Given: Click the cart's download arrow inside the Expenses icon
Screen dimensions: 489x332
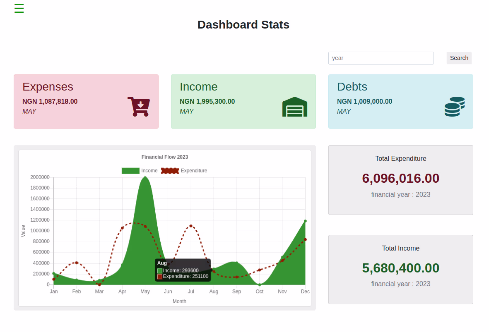Looking at the screenshot, I should click(x=141, y=105).
